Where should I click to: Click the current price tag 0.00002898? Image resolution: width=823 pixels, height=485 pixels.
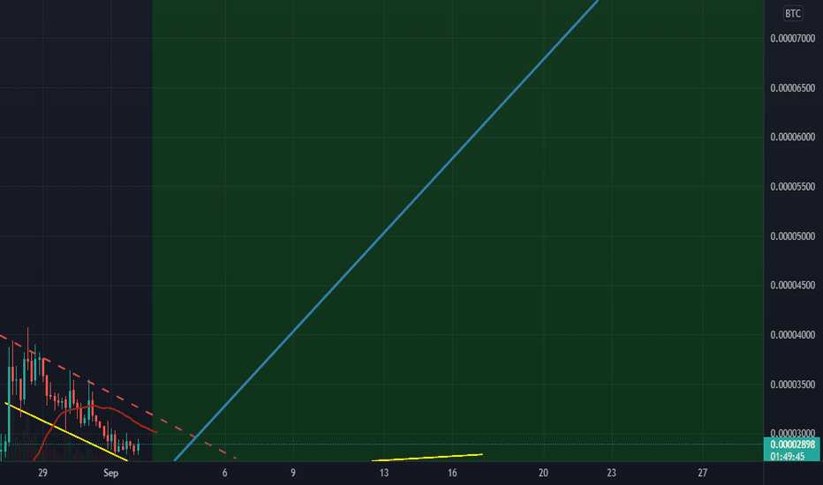(792, 444)
